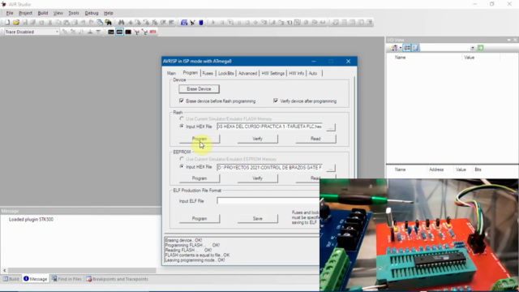Click the Save diskette toolbar icon
This screenshot has width=519, height=292.
[x=25, y=22]
